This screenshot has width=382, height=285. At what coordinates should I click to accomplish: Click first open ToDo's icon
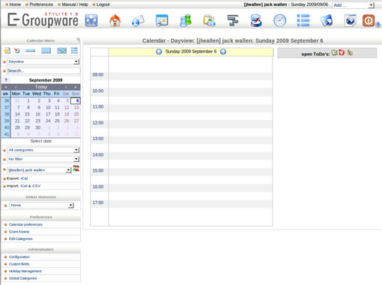tap(334, 52)
